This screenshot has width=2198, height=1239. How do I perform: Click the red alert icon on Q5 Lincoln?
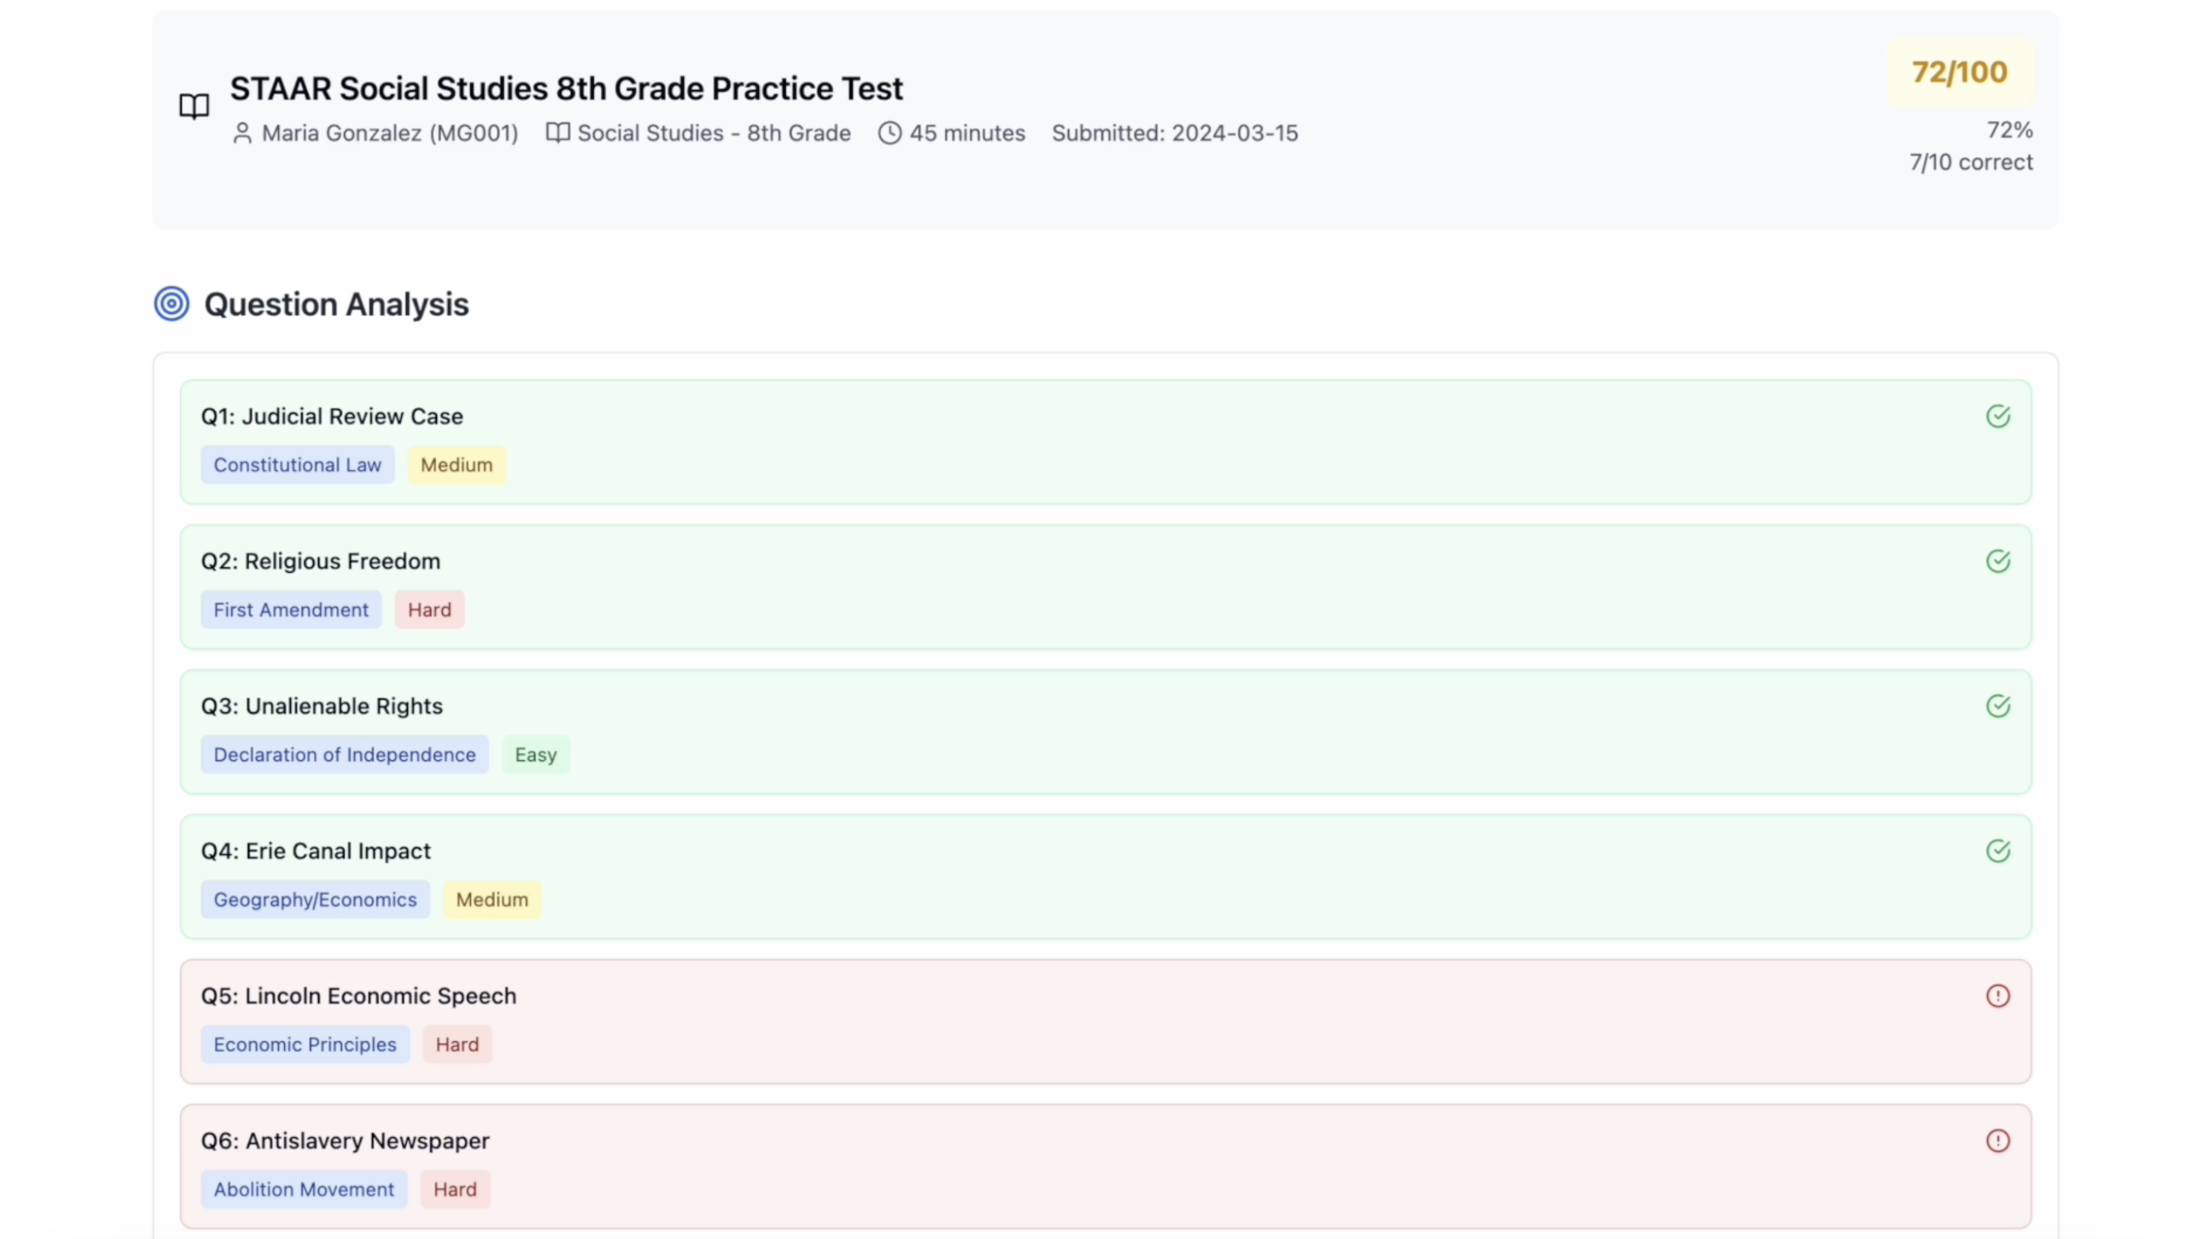pos(1998,996)
